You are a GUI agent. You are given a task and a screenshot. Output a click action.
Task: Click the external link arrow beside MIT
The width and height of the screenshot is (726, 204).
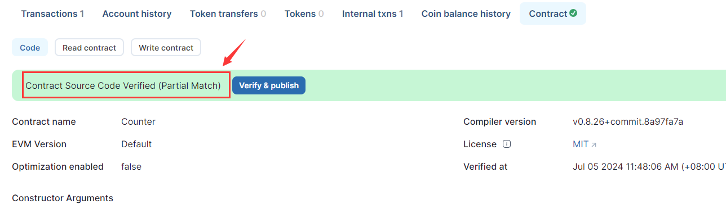[594, 144]
